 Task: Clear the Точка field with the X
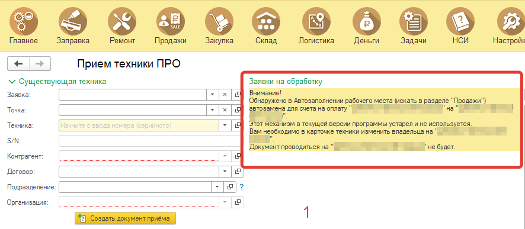pos(225,110)
